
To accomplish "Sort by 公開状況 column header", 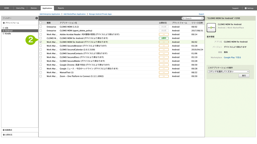I will point(163,23).
